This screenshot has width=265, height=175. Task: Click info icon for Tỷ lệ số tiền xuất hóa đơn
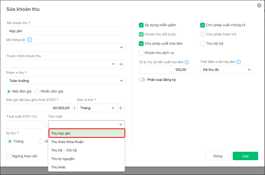[x=187, y=62]
